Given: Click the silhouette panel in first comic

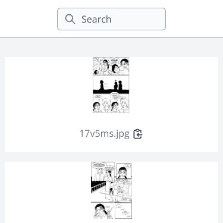Looking at the screenshot, I should click(x=111, y=84).
